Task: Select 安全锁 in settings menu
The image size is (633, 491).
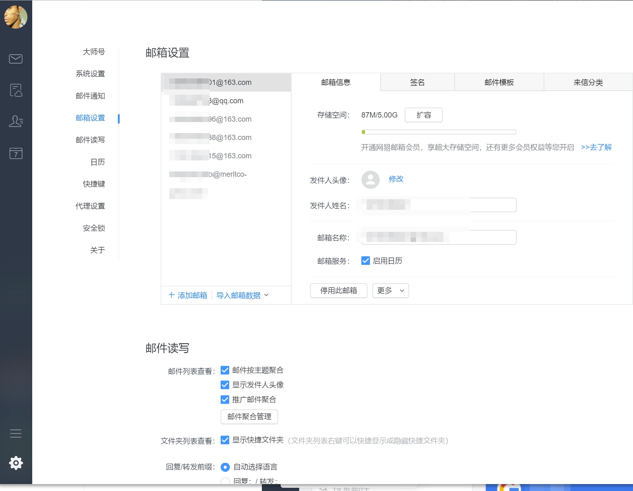Action: [x=94, y=228]
